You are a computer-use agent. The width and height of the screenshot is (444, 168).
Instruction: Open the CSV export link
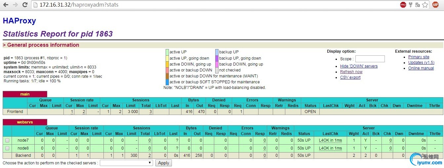coord(350,77)
